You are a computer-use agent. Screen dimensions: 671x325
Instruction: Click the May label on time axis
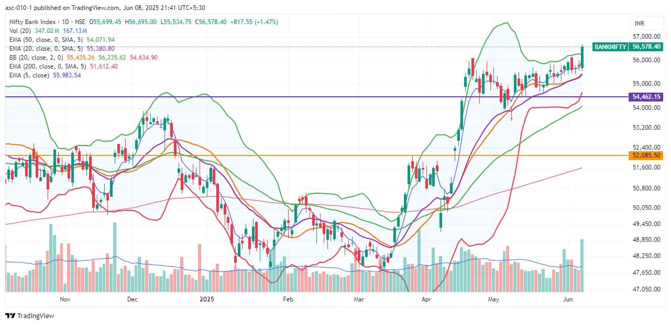(493, 299)
